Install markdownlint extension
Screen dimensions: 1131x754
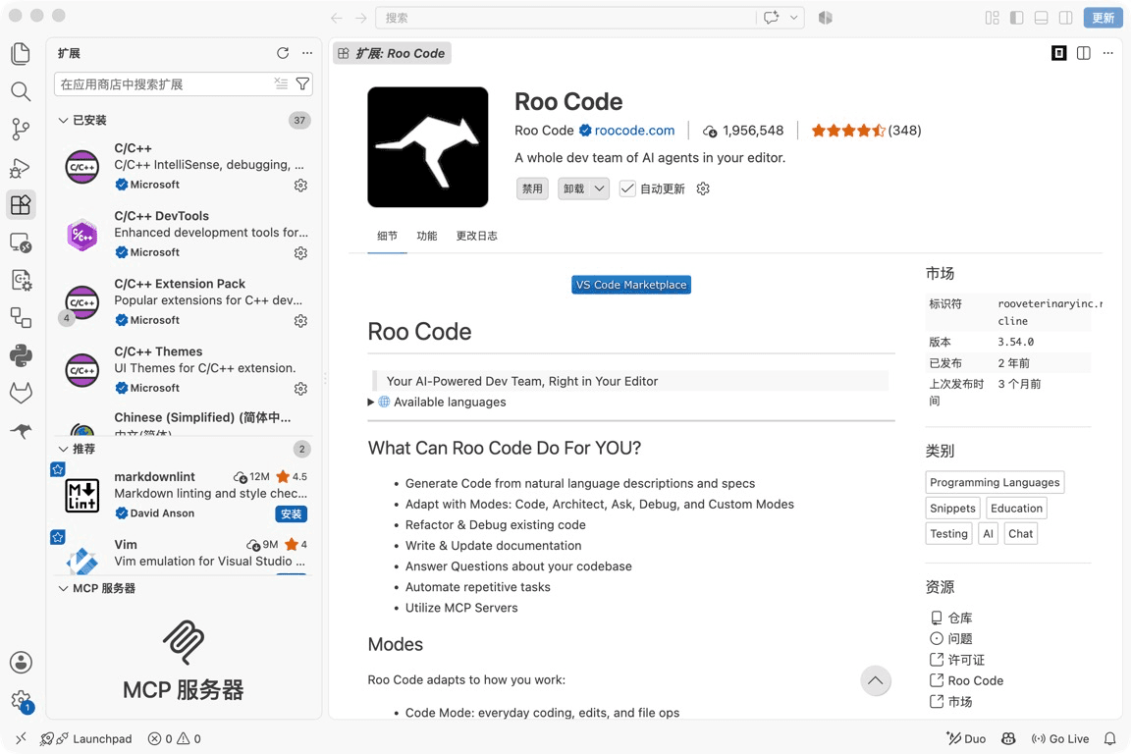pos(292,513)
